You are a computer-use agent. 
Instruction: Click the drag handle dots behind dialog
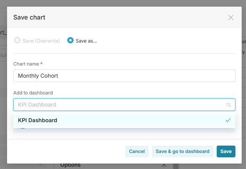coord(41,165)
